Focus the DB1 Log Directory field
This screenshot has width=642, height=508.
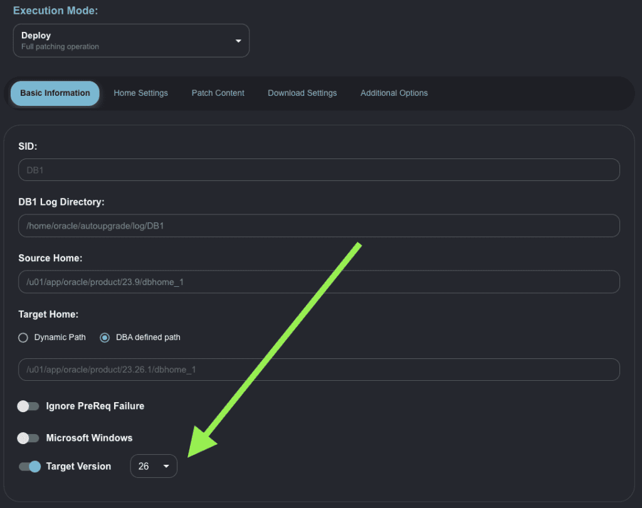319,226
